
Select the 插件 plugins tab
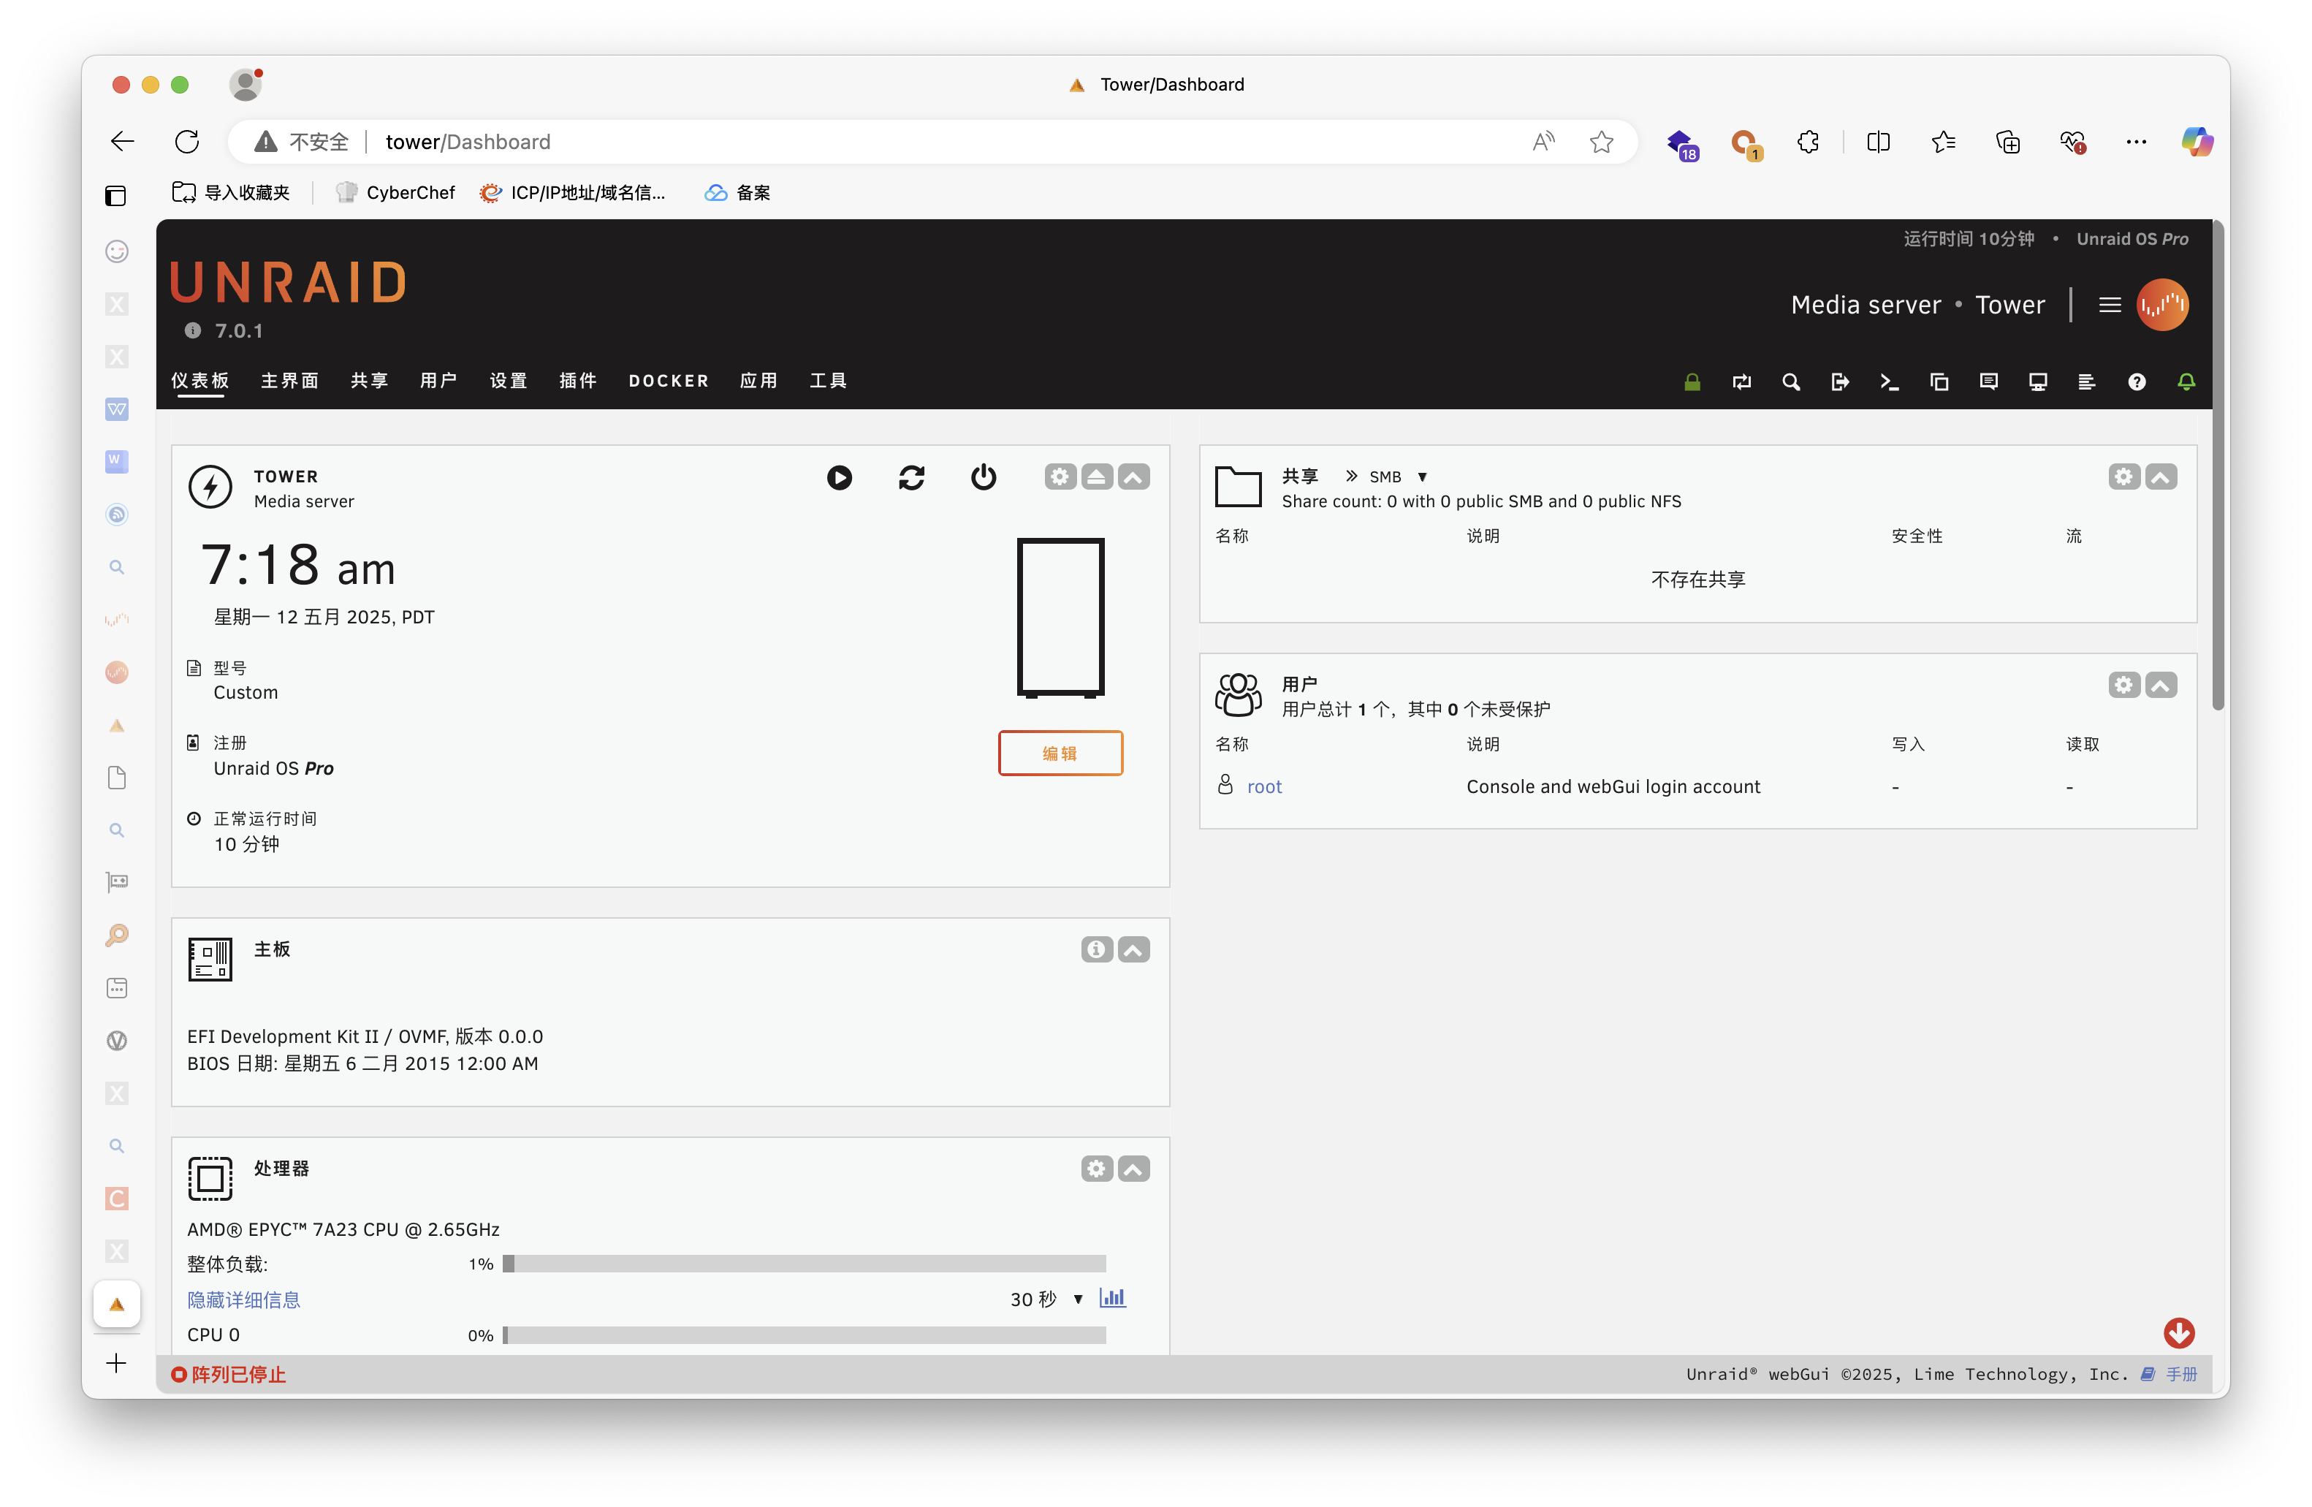coord(578,381)
